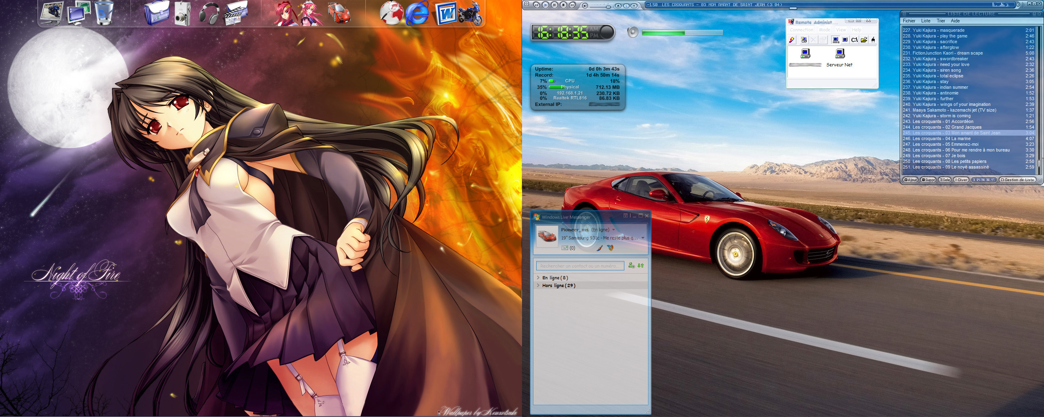Click the playlist vertical scrollbar handle
The image size is (1044, 417).
point(1039,163)
